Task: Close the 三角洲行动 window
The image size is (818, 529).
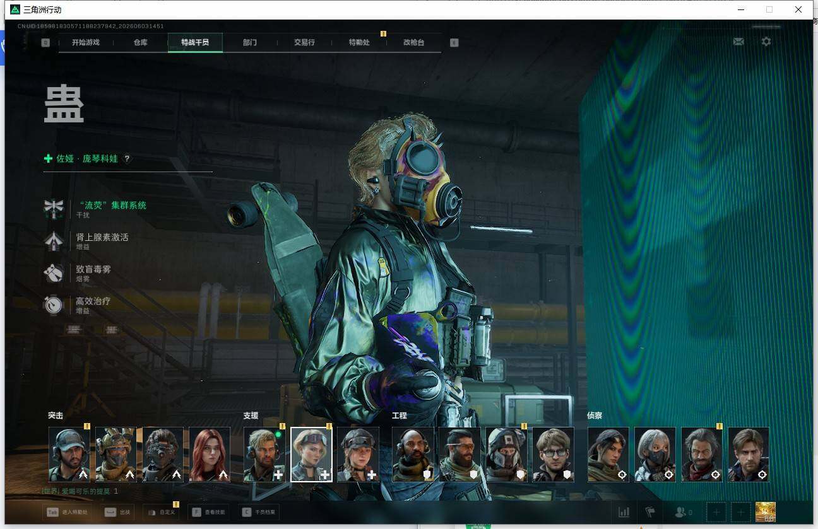Action: 798,9
